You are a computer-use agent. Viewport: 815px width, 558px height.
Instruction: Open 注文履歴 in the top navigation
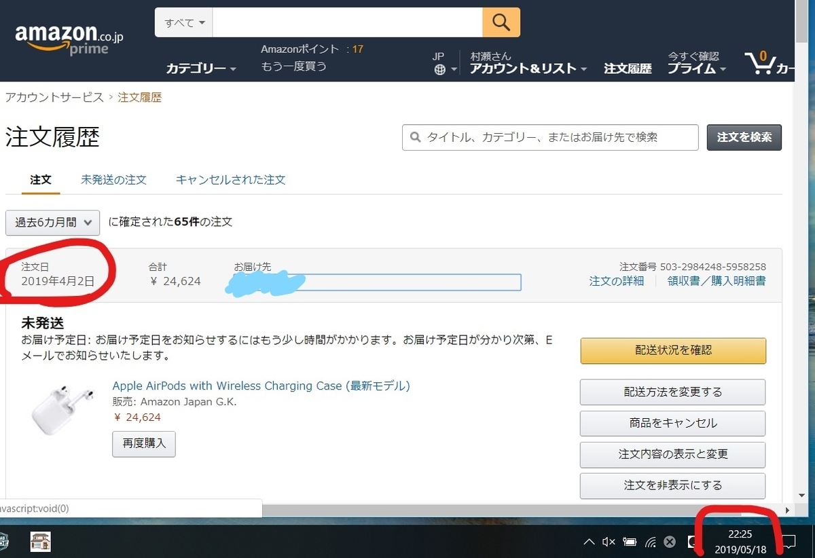click(x=628, y=69)
